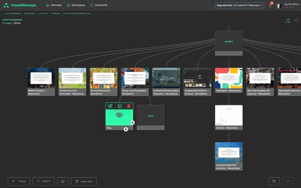Click the undo button

click(274, 181)
